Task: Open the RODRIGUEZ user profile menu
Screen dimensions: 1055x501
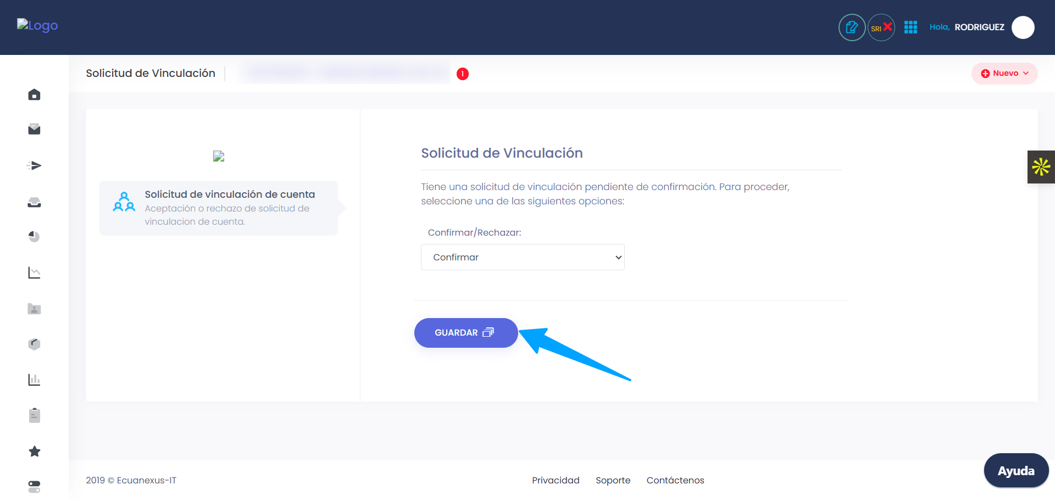Action: point(1023,27)
